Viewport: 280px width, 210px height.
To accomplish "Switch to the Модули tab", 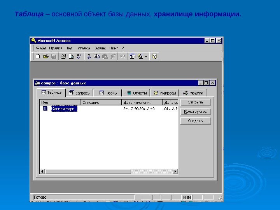I will coord(192,93).
